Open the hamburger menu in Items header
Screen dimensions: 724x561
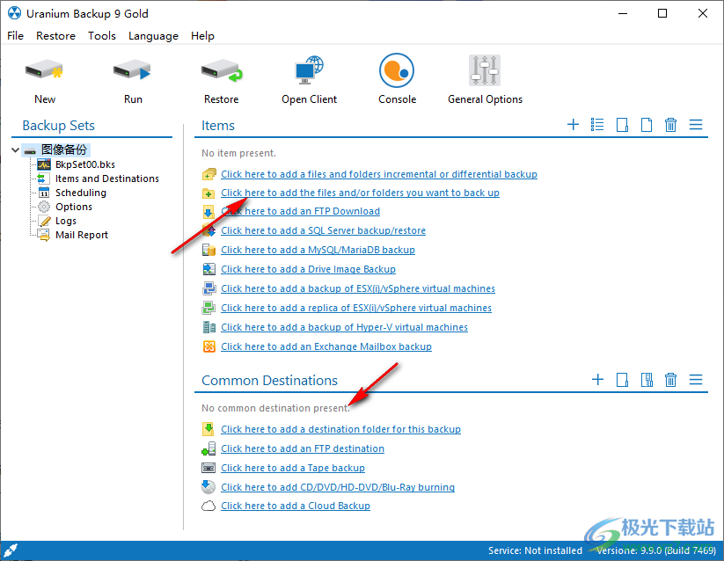point(696,125)
